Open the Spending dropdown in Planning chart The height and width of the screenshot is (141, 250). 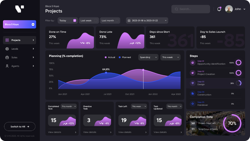[148, 57]
